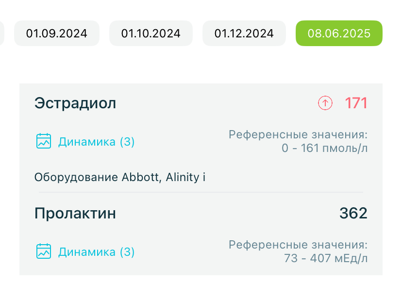402x300 pixels.
Task: Select the highlighted 08.06.2025 date tab
Action: coord(339,33)
